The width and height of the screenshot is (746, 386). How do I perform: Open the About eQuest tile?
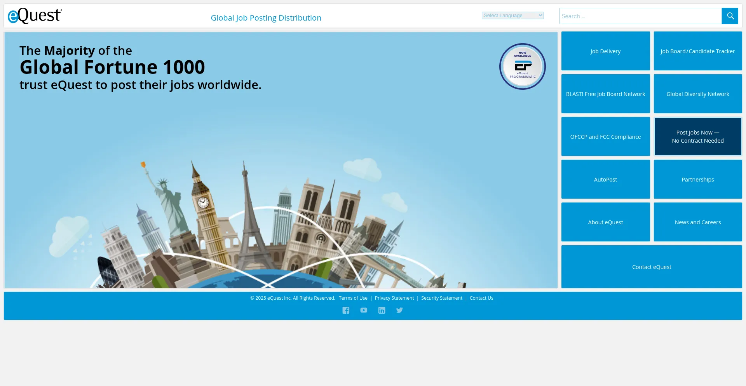[x=605, y=222]
